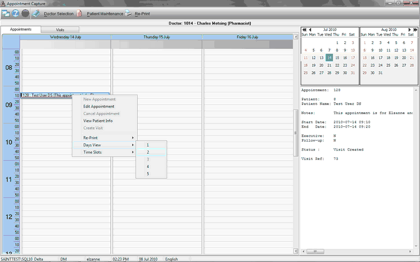The width and height of the screenshot is (420, 262).
Task: Select August 31 in the calendar
Action: 380,73
